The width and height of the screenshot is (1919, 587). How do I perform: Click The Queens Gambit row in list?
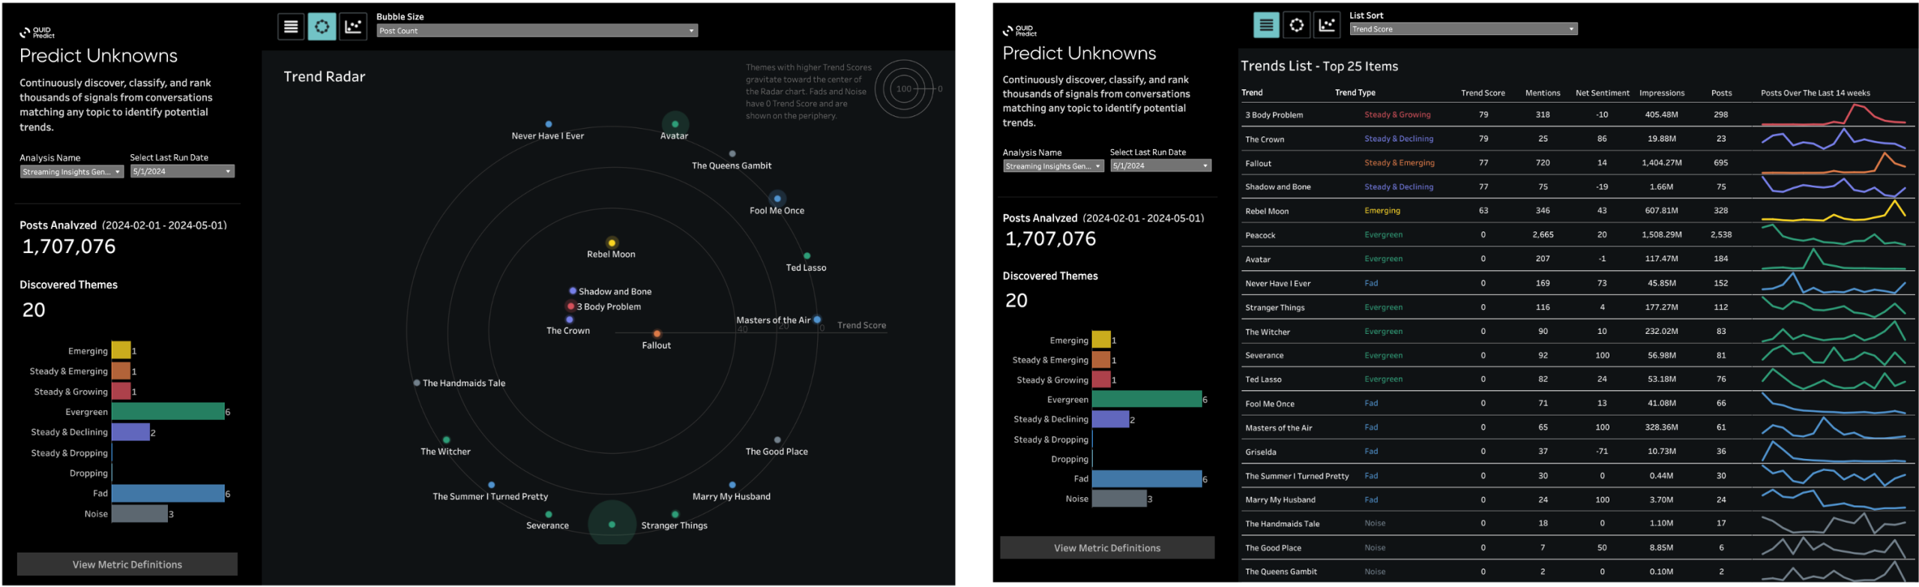pyautogui.click(x=1578, y=571)
